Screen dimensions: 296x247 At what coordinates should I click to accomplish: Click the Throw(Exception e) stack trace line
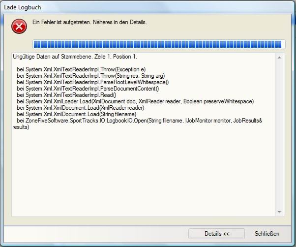pyautogui.click(x=81, y=69)
